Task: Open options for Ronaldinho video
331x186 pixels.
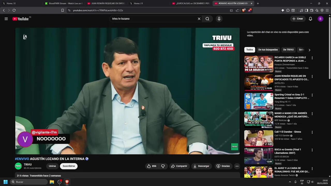Action: coord(312,168)
